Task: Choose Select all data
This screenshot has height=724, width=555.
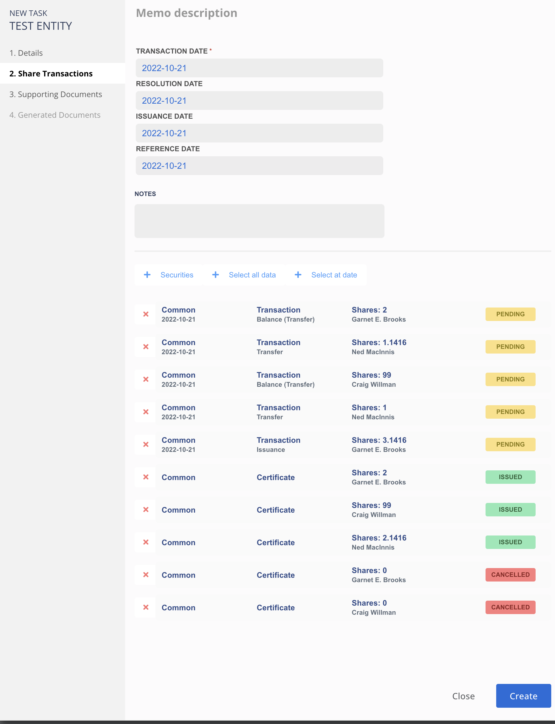Action: point(252,275)
